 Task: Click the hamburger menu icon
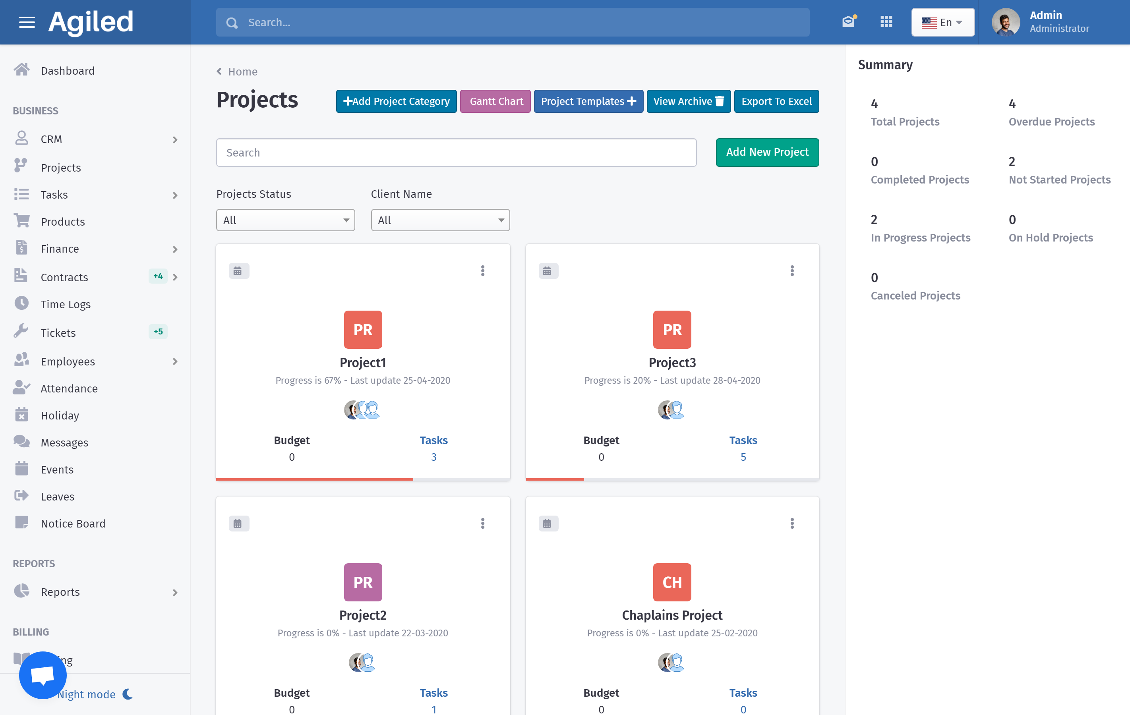27,22
